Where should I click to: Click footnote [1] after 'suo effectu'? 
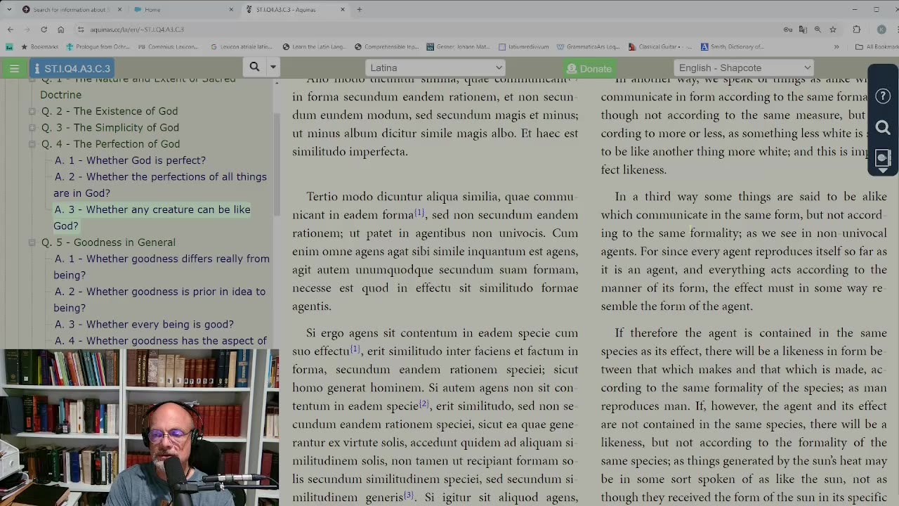click(355, 349)
